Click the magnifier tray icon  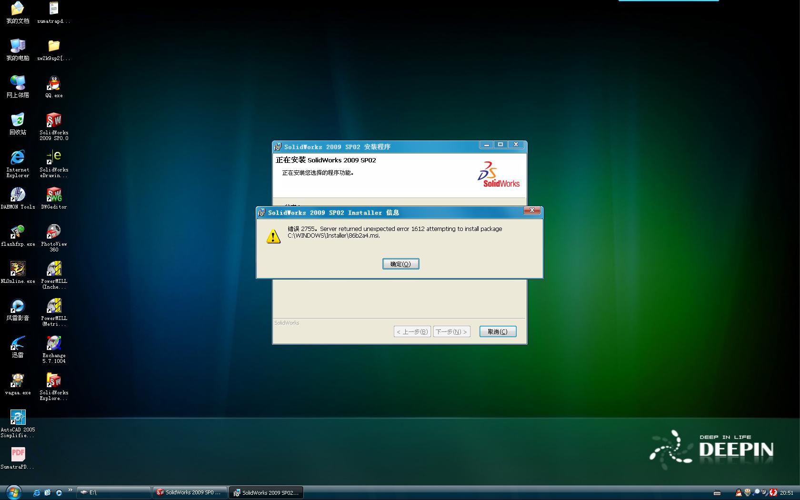(756, 493)
